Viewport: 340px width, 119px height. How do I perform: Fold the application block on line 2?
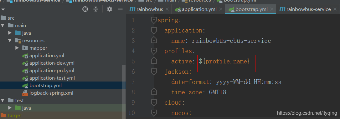click(x=154, y=31)
